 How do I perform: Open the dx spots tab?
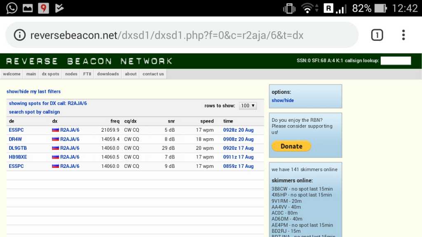click(x=50, y=74)
